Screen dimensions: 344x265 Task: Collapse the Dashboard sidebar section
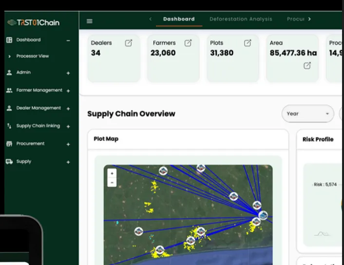(x=68, y=40)
